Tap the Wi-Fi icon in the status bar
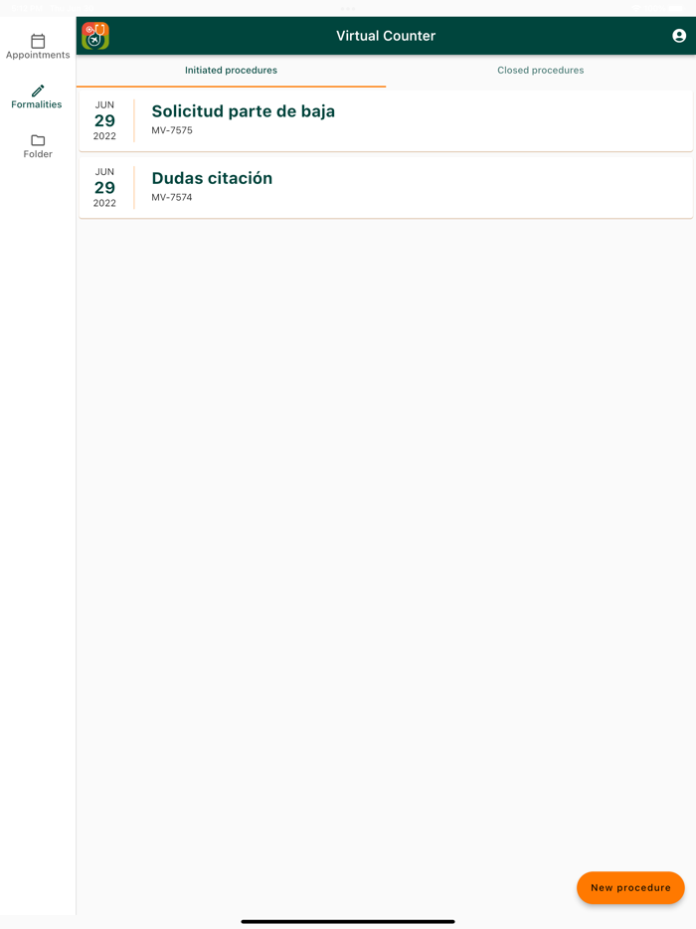Image resolution: width=696 pixels, height=929 pixels. (x=635, y=7)
